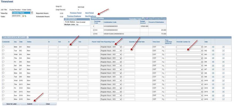This screenshot has height=106, width=234.
Task: Open comments bubble for Mon 8/1
Action: pyautogui.click(x=3, y=47)
